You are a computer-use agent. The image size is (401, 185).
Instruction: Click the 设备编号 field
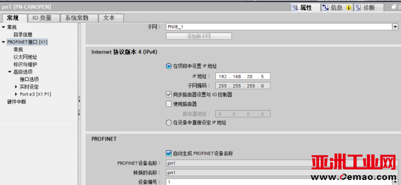click(x=279, y=182)
